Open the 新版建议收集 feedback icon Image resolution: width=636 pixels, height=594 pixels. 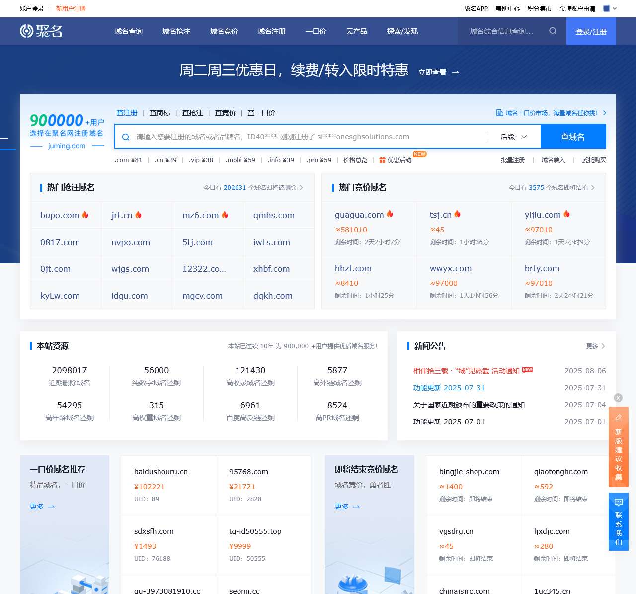[x=619, y=418]
